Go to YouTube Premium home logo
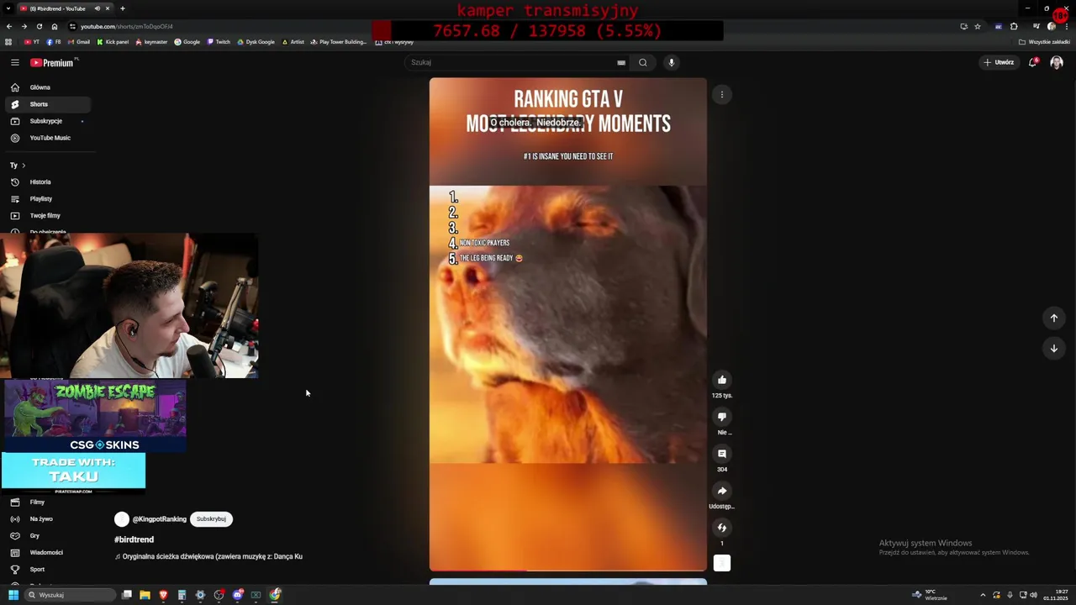 pos(54,62)
